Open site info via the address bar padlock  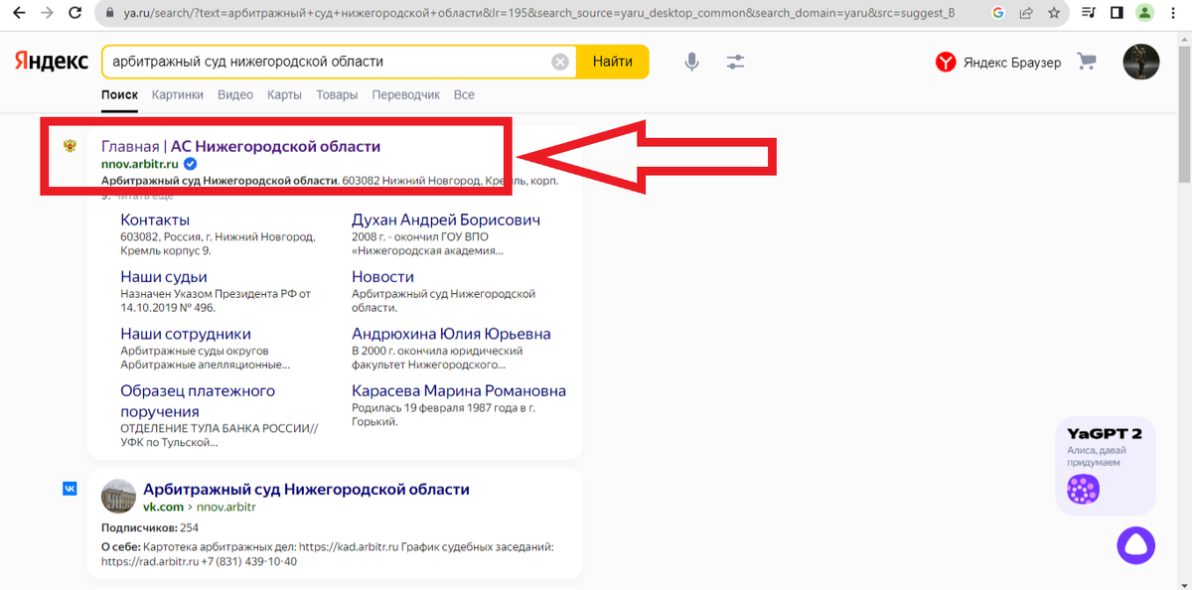(109, 14)
